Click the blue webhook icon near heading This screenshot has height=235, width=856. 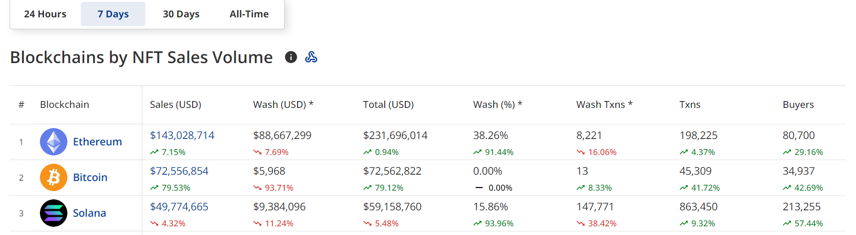(x=311, y=57)
